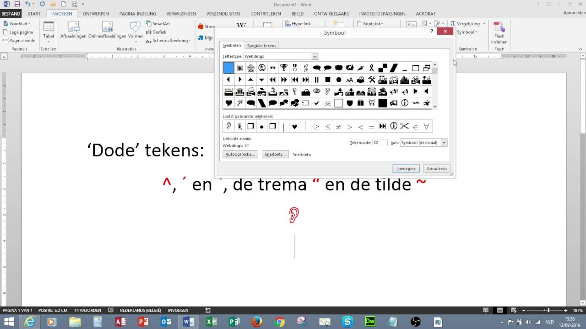The image size is (586, 329).
Task: Click the symbol grid scroll-down arrow
Action: 435,106
